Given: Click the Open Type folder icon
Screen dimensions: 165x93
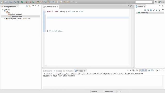Looking at the screenshot, I should tap(38, 2).
